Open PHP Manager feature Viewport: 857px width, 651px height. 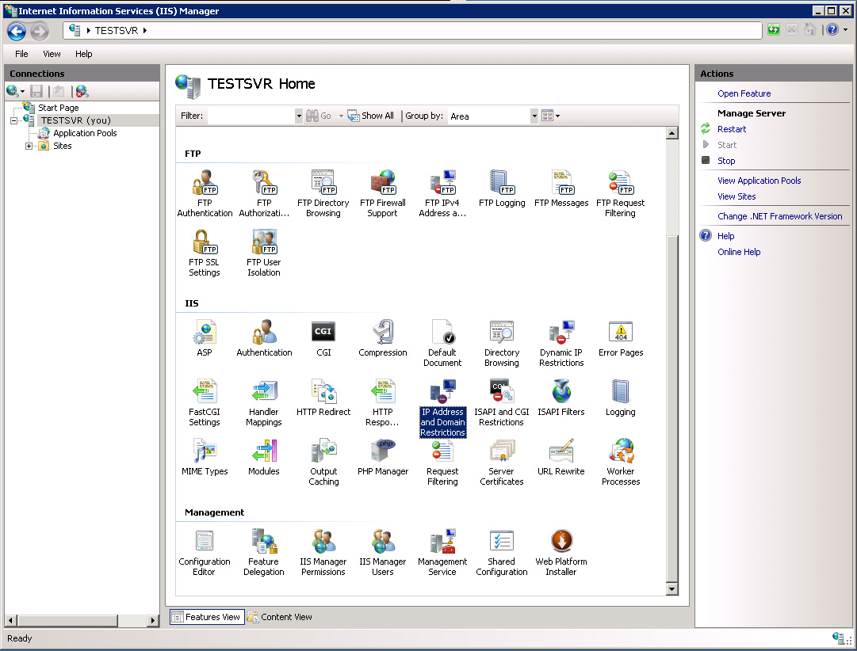[383, 457]
